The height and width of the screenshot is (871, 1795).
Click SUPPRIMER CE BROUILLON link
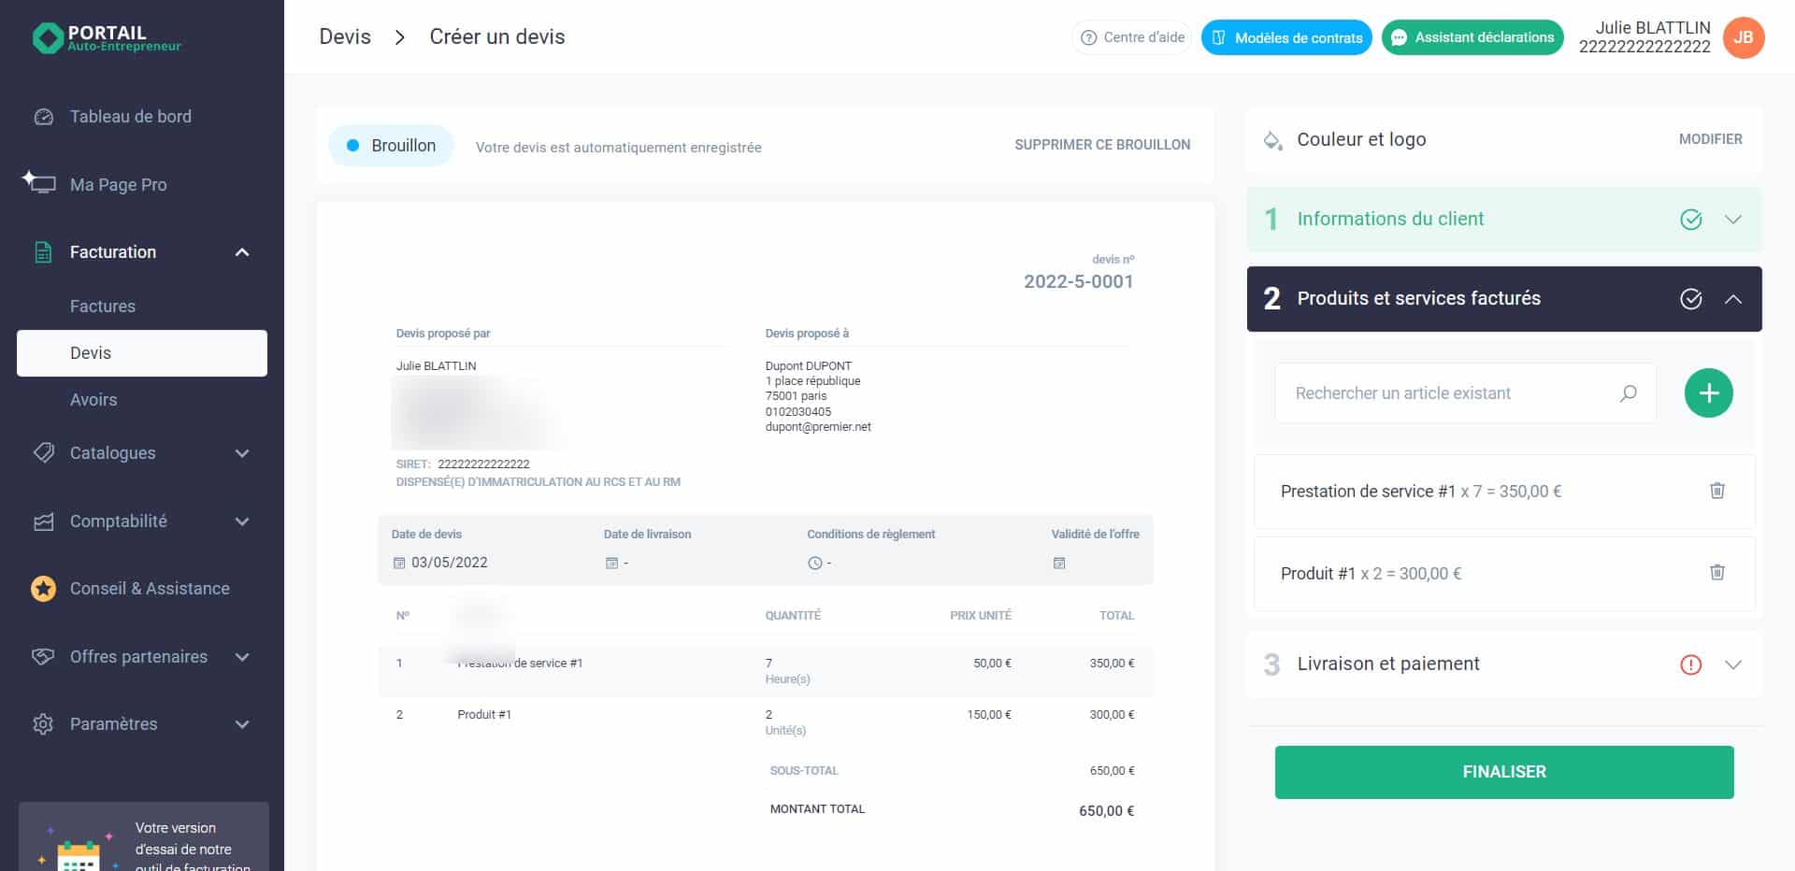1102,145
